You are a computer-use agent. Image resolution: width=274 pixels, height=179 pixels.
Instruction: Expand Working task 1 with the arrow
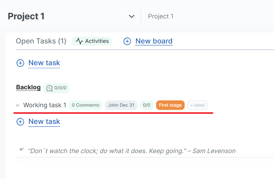[x=18, y=105]
